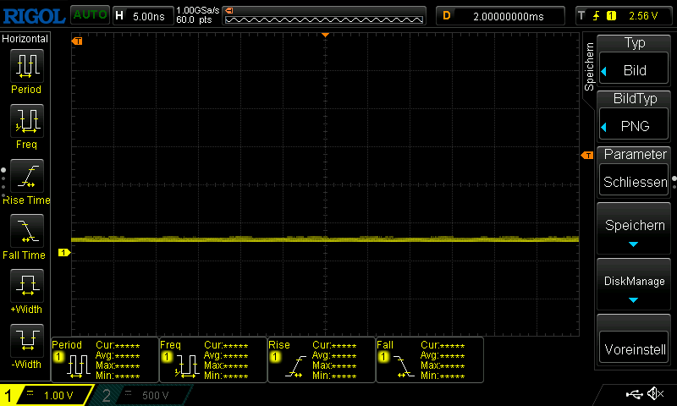The height and width of the screenshot is (406, 677).
Task: Open the Typ Bild menu item
Action: 634,63
